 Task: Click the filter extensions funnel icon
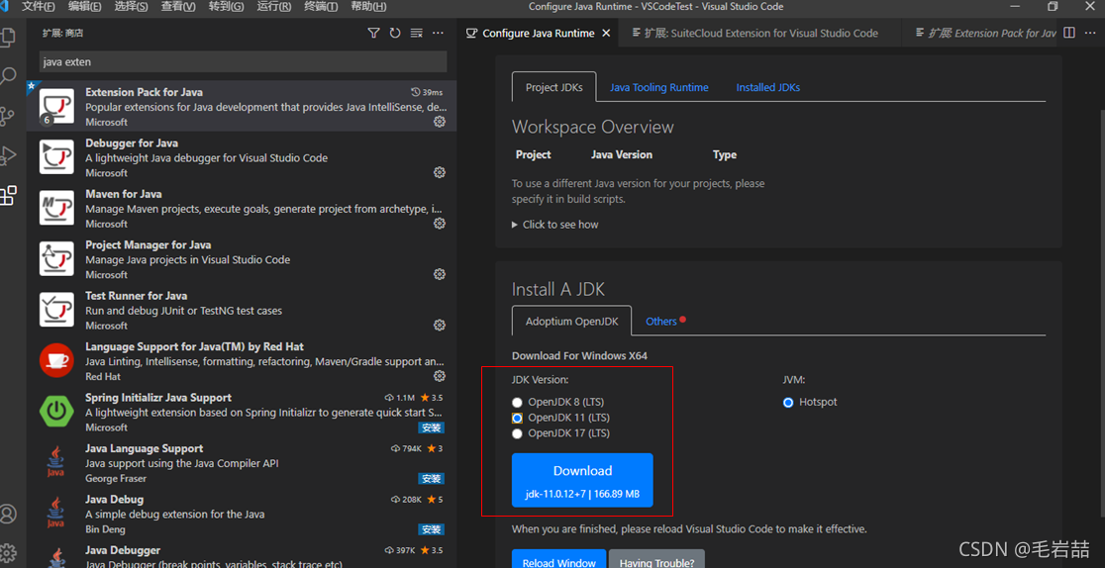[x=374, y=33]
